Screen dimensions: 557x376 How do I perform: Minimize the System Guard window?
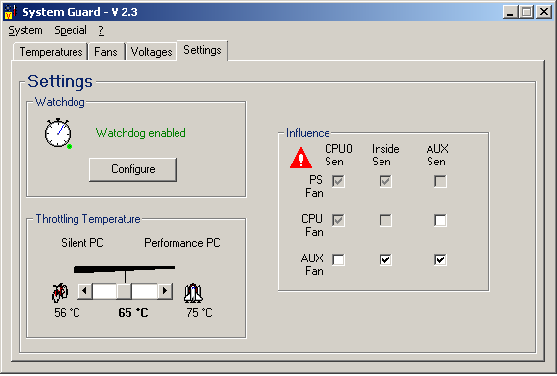511,12
